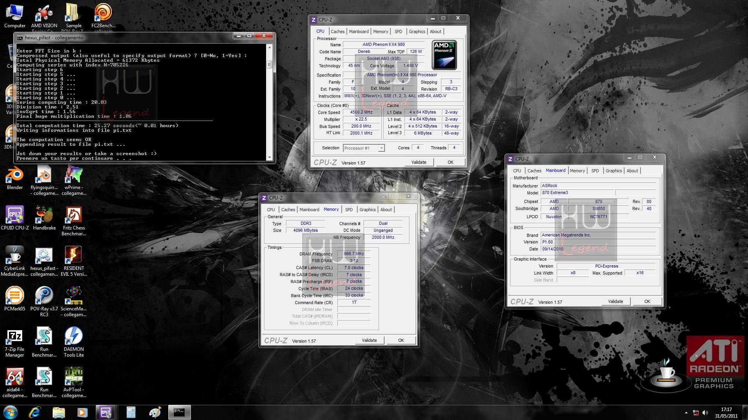The image size is (748, 420).
Task: Launch Handbrake desktop icon
Action: click(x=44, y=218)
